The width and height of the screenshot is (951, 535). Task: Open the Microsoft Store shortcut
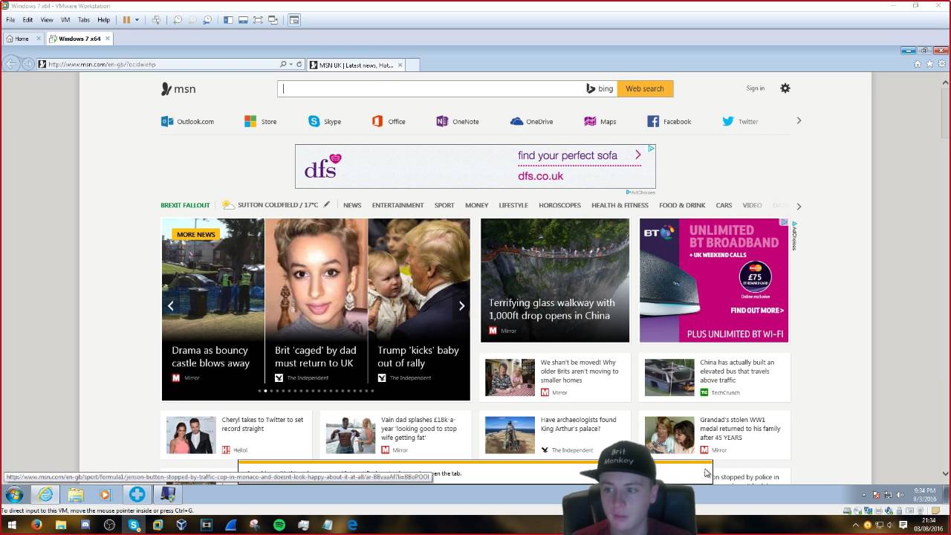260,121
